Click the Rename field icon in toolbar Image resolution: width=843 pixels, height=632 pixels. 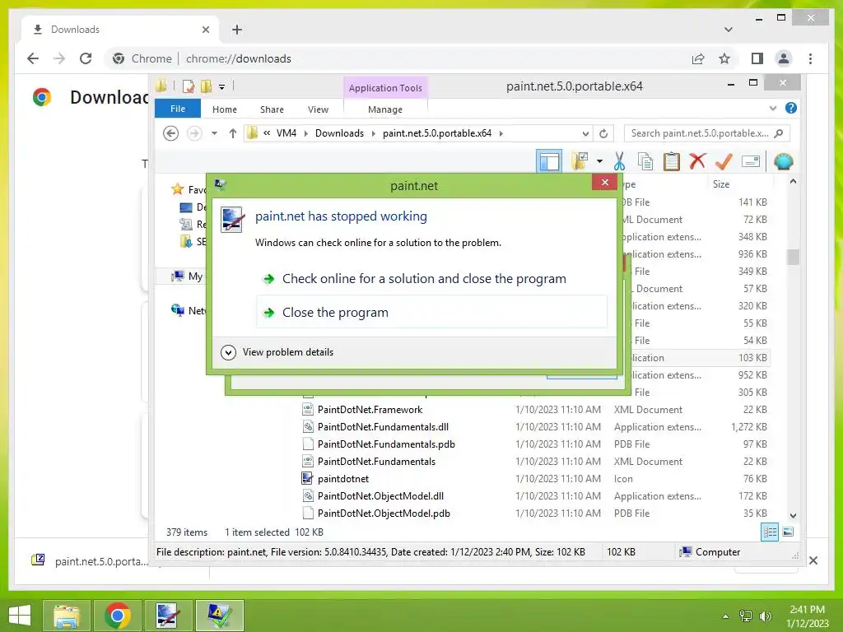pyautogui.click(x=751, y=160)
